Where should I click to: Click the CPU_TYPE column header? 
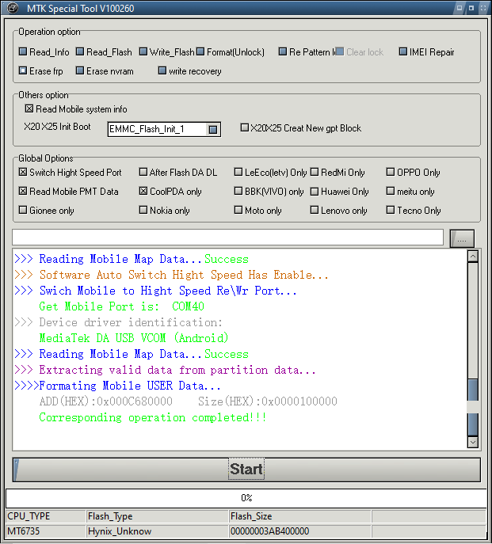click(x=45, y=516)
